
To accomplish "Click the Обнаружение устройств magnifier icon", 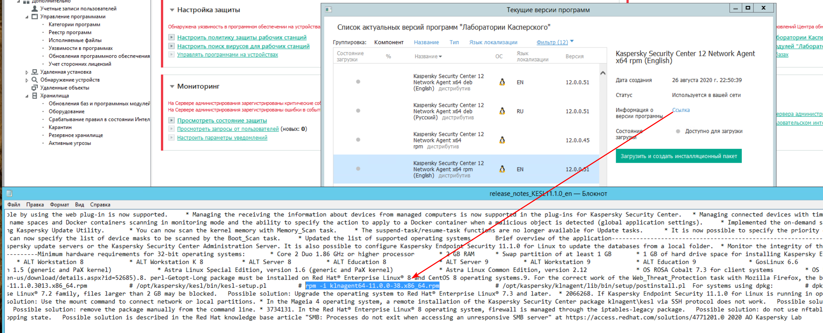I will pyautogui.click(x=34, y=79).
